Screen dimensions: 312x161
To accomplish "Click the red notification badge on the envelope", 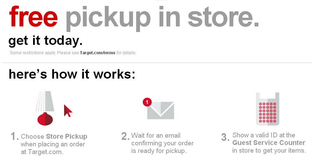I will point(147,102).
